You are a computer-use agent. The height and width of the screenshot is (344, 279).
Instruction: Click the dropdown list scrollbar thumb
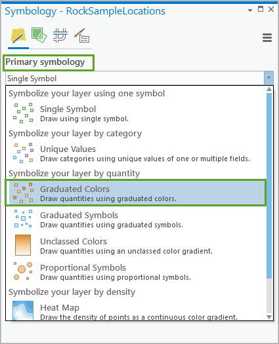(x=269, y=185)
